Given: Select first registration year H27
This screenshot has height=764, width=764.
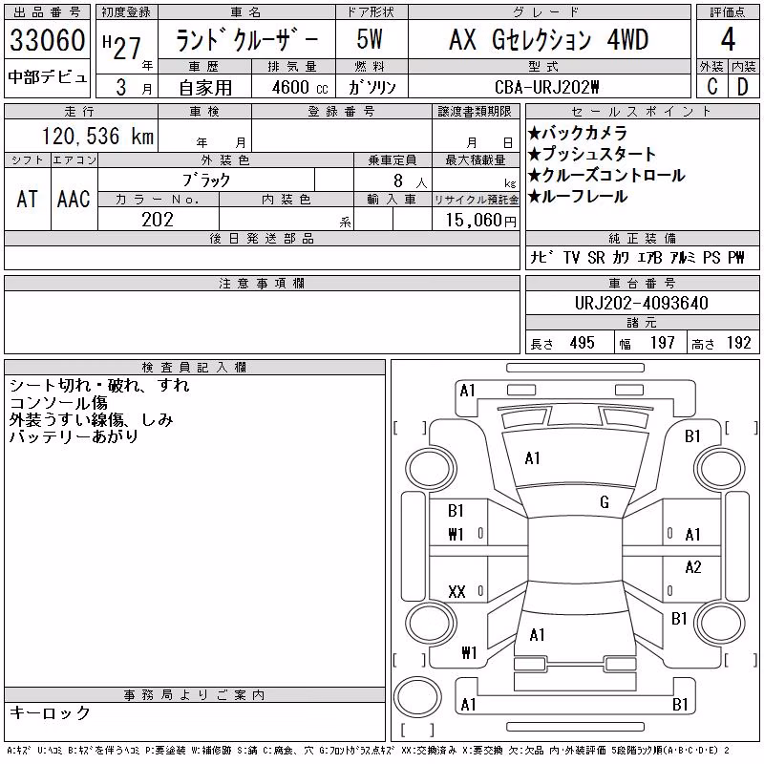Looking at the screenshot, I should [x=122, y=47].
